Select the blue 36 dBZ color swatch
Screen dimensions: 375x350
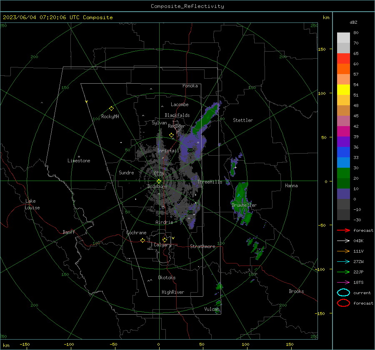tap(343, 152)
